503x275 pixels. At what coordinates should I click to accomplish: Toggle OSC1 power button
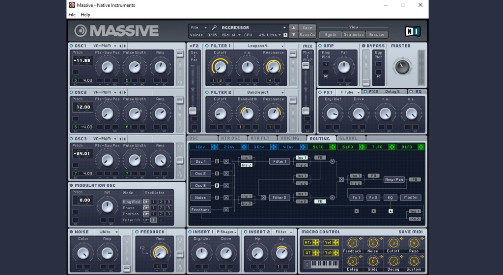(71, 46)
